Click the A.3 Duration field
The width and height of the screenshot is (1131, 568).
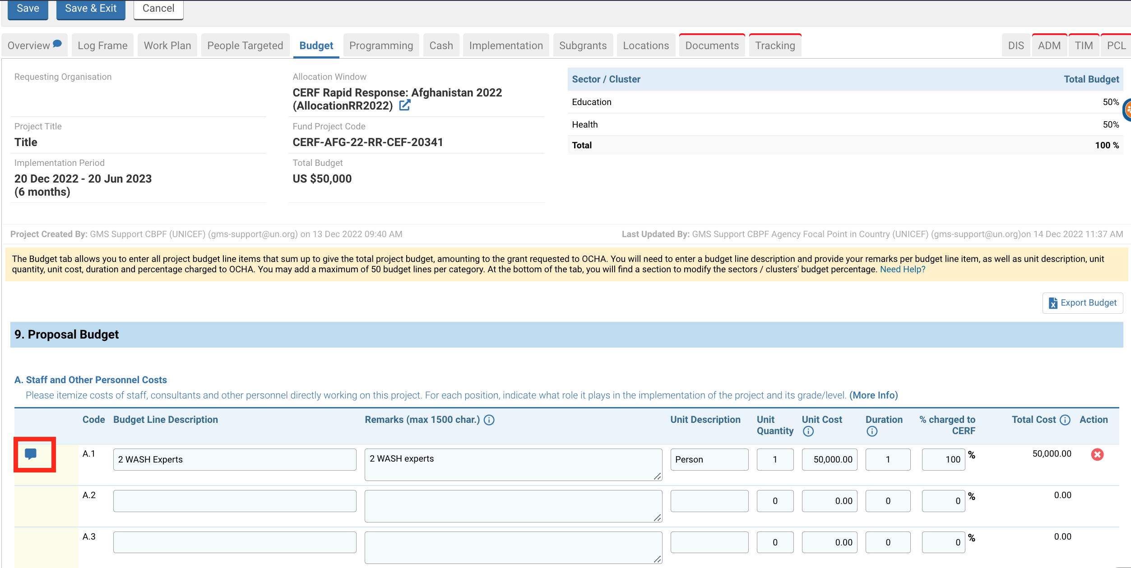click(888, 542)
